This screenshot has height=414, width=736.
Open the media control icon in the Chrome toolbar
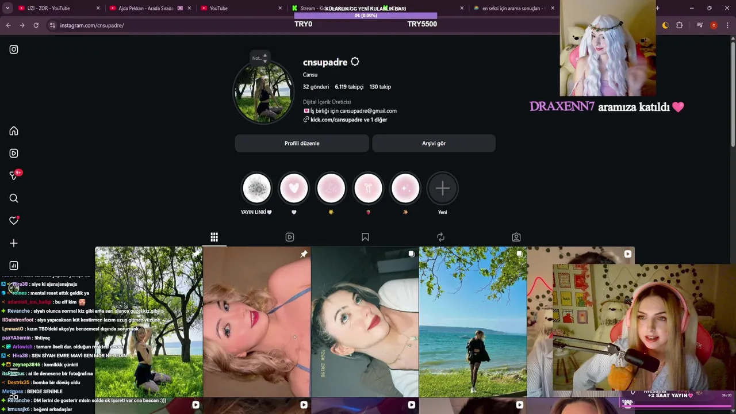tap(700, 25)
